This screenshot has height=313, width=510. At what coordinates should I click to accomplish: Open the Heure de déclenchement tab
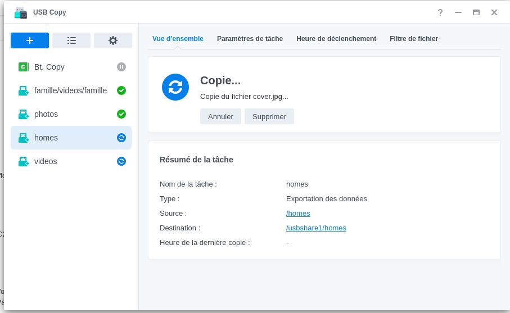(x=336, y=39)
